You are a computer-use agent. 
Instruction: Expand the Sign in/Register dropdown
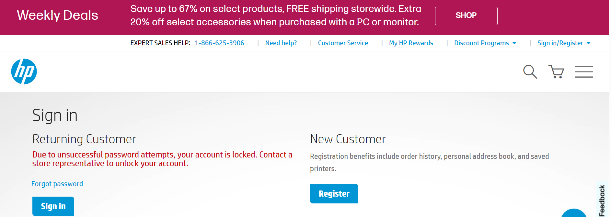(561, 43)
